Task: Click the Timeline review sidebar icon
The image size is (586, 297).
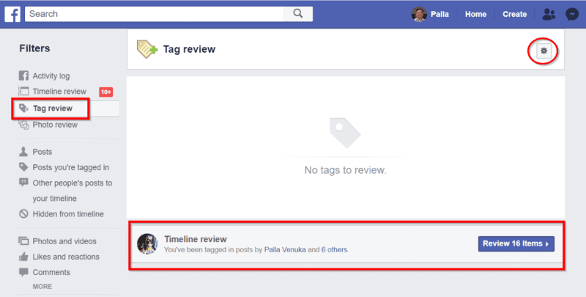Action: click(23, 91)
